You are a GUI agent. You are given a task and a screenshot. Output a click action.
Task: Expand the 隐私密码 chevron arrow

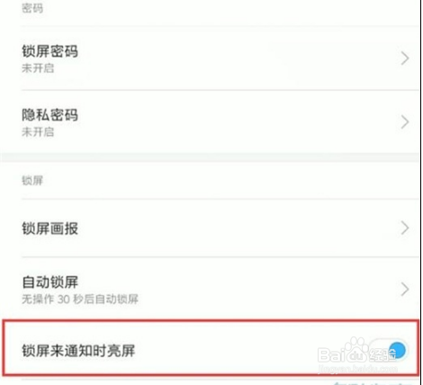pos(405,122)
